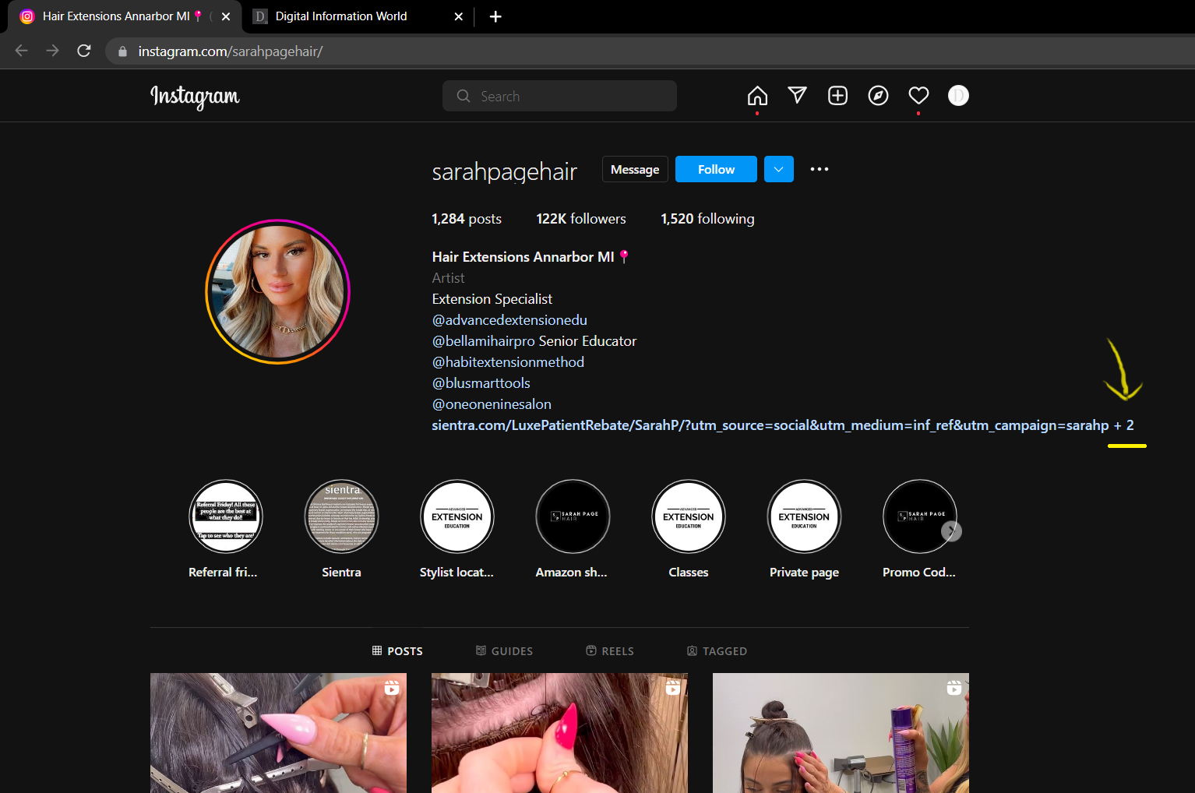
Task: Open Sientra story highlight
Action: [341, 516]
